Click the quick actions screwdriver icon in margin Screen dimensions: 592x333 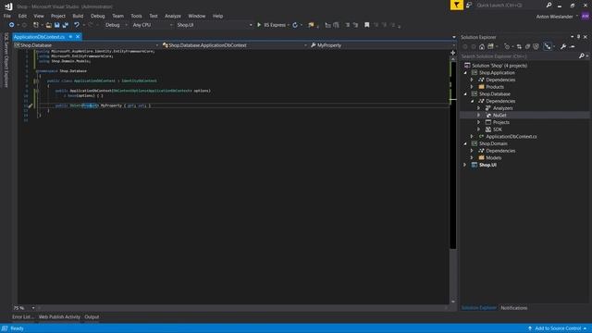[x=31, y=105]
